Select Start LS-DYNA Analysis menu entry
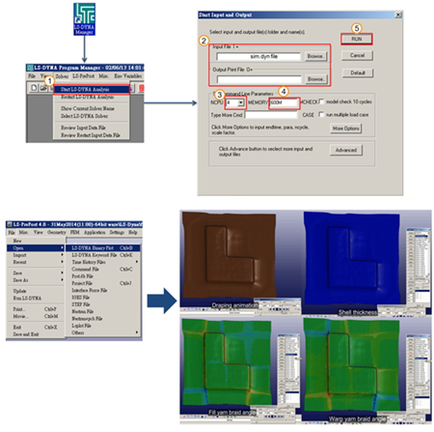 point(92,89)
